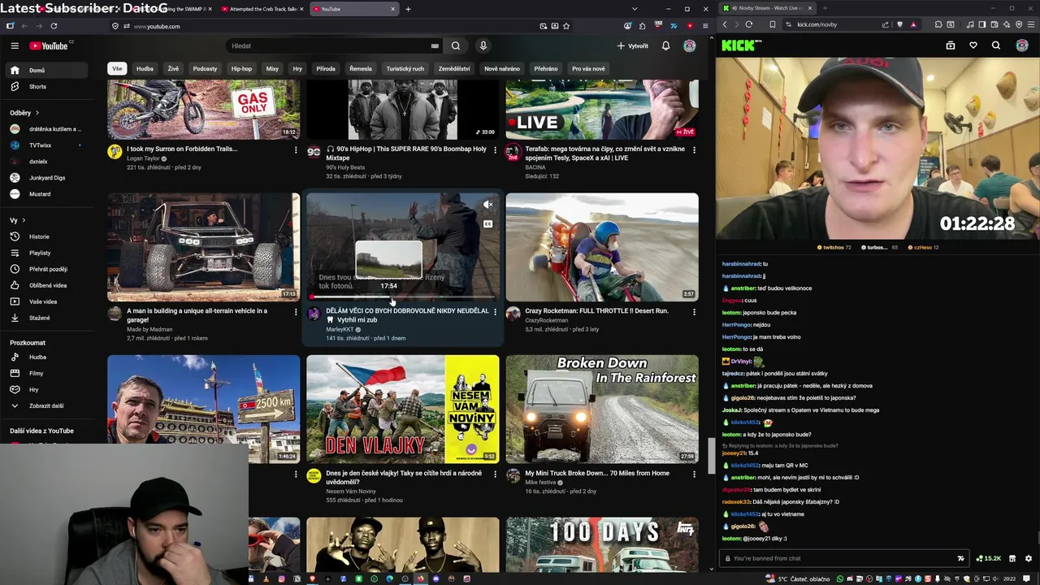Open YouTube notifications bell
1040x585 pixels.
pos(665,46)
